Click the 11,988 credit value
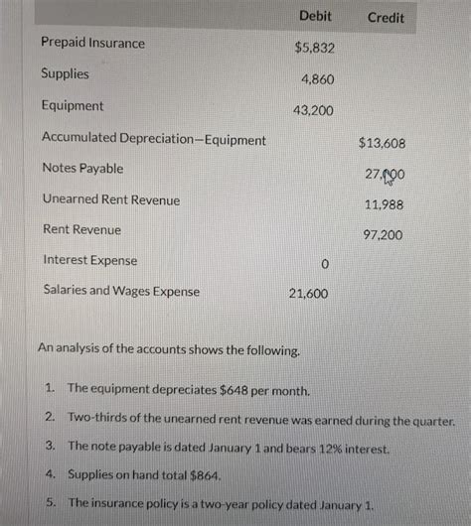This screenshot has height=526, width=471. (384, 204)
